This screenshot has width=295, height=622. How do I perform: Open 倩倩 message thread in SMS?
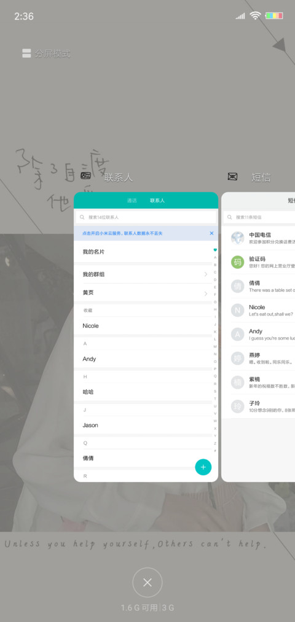(x=259, y=286)
